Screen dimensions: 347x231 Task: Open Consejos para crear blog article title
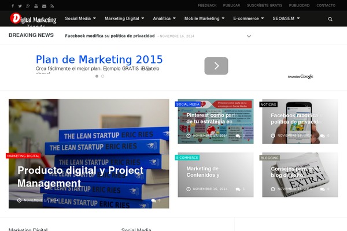294,172
